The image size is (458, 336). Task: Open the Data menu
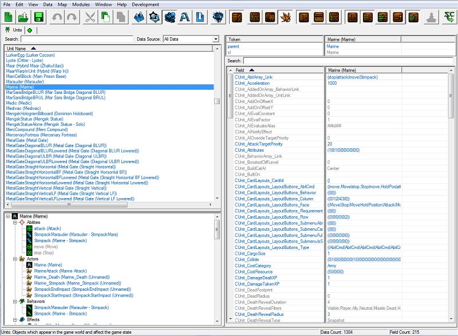click(48, 5)
